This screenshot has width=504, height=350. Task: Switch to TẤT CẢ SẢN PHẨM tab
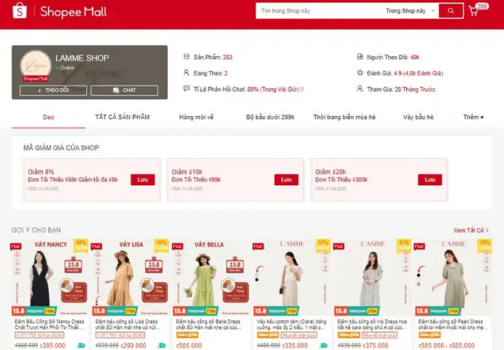pos(123,117)
